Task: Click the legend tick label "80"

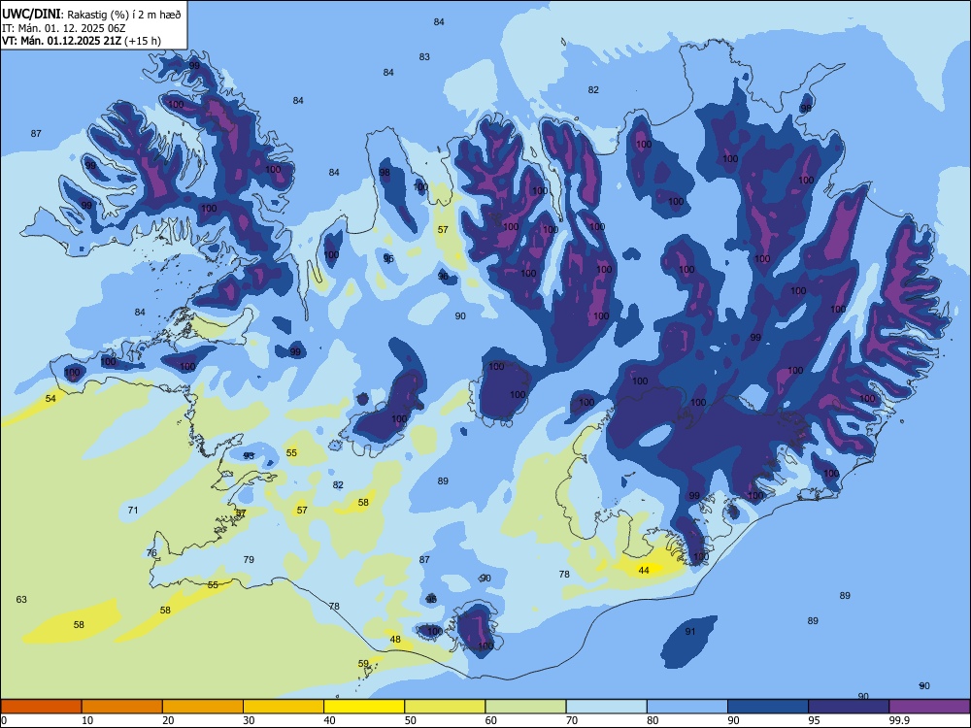Action: tap(653, 720)
